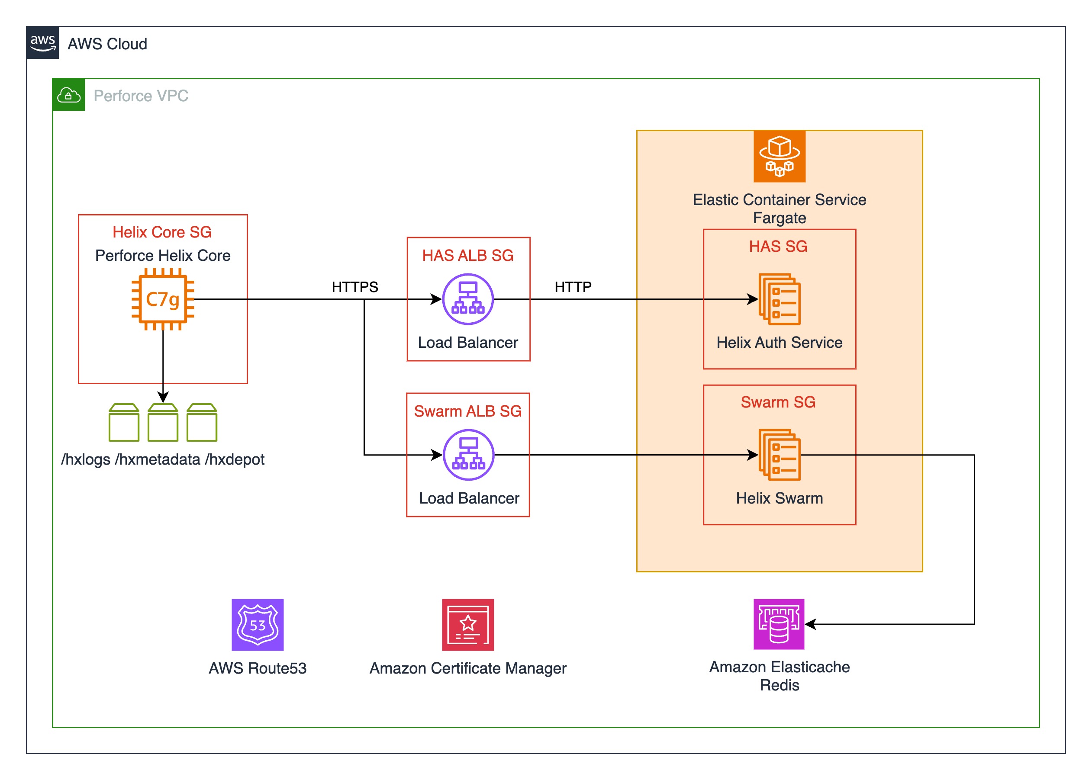Click the AWS Route53 shield icon
Viewport: 1092px width, 780px height.
coord(258,625)
